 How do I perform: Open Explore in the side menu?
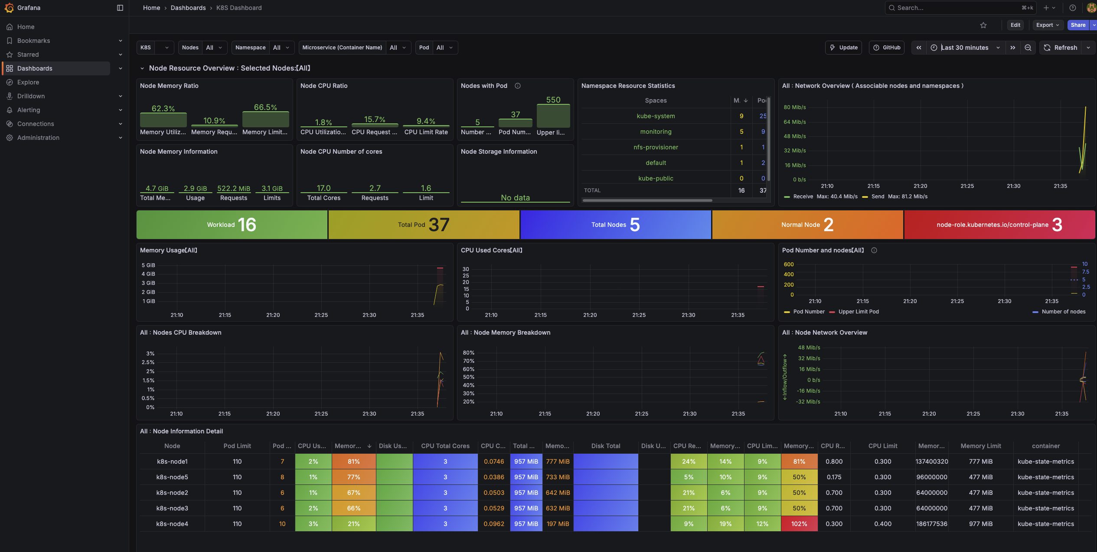28,82
